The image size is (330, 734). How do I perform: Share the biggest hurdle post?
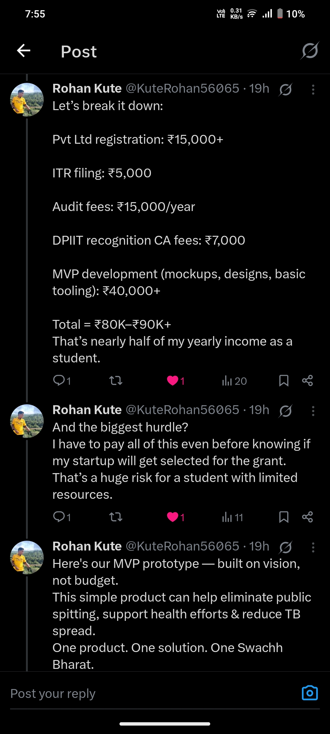pyautogui.click(x=307, y=517)
